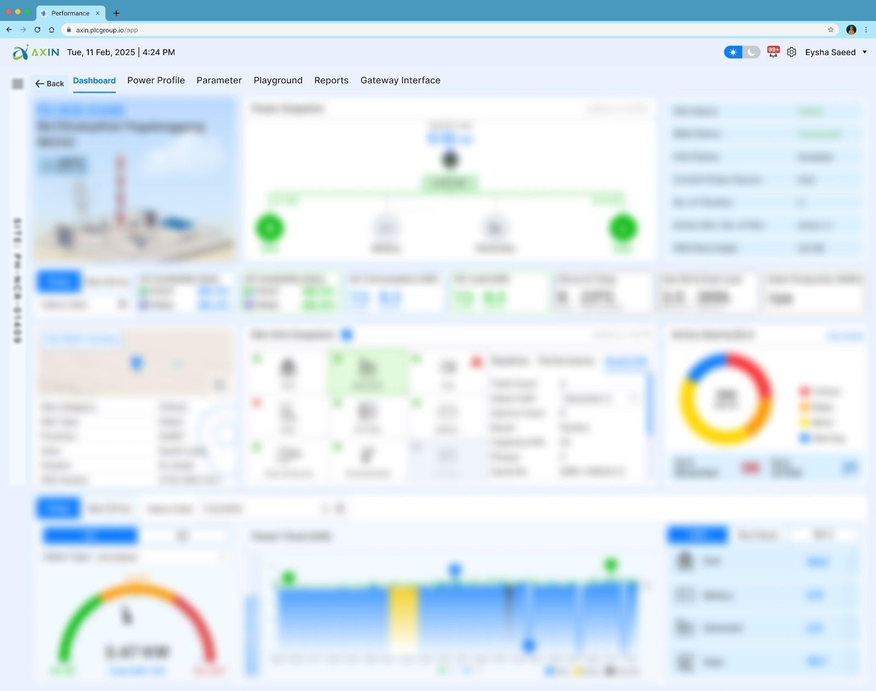Bookmark this page with the star icon
The width and height of the screenshot is (876, 691).
[831, 30]
